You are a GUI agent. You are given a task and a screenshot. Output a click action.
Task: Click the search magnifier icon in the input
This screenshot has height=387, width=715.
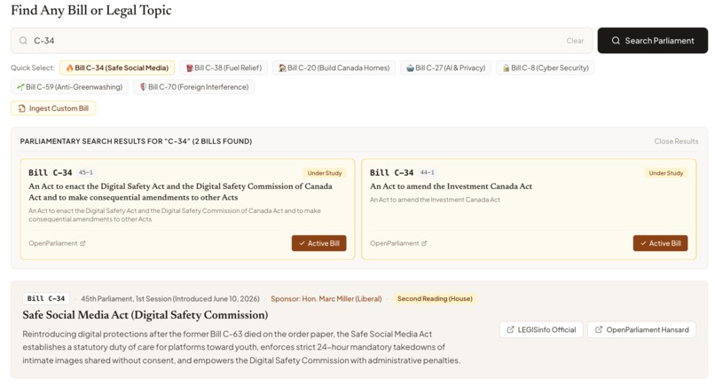pos(23,41)
